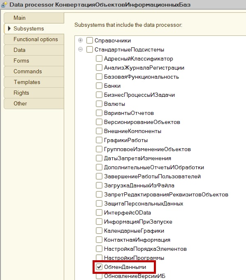Tick КалендарныеГрафики checkbox
246x280 pixels.
(99, 231)
